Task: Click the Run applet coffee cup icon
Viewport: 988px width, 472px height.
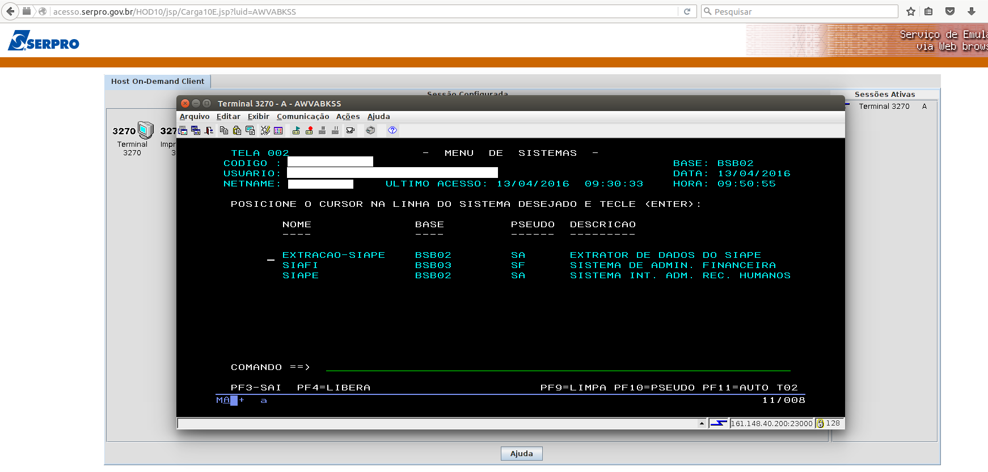Action: click(x=351, y=130)
